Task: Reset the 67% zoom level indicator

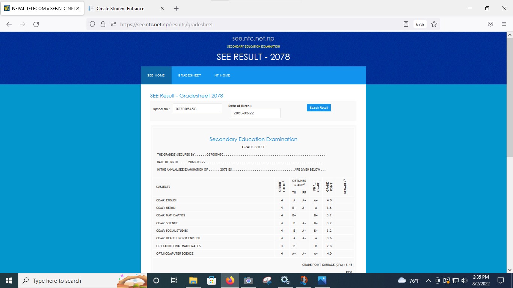Action: coord(420,24)
